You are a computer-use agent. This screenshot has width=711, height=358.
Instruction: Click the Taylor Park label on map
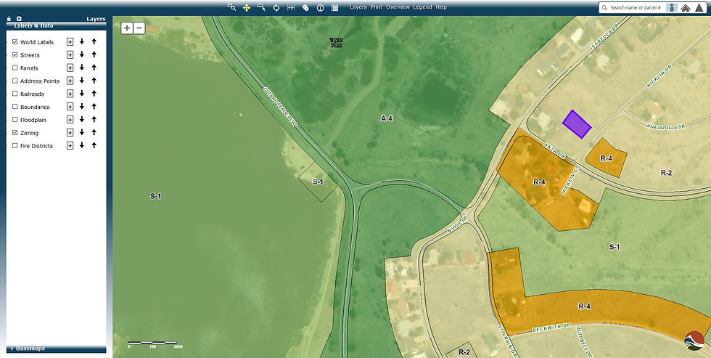click(x=336, y=43)
